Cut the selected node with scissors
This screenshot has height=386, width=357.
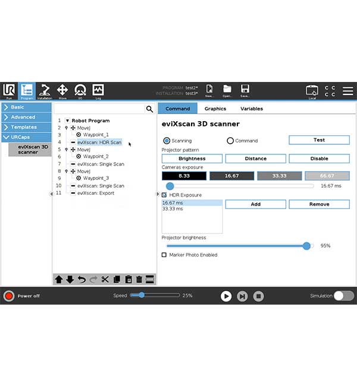pos(105,280)
